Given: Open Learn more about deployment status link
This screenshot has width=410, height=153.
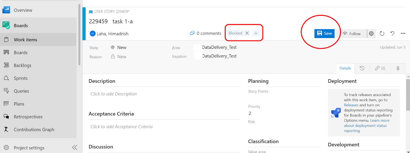Looking at the screenshot, I should [x=367, y=126].
